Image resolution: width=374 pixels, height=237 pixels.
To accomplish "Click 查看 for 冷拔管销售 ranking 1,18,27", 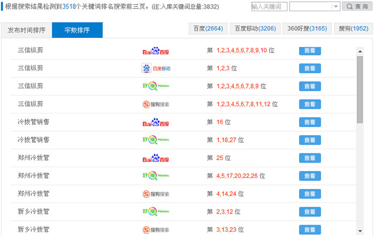I will (310, 140).
